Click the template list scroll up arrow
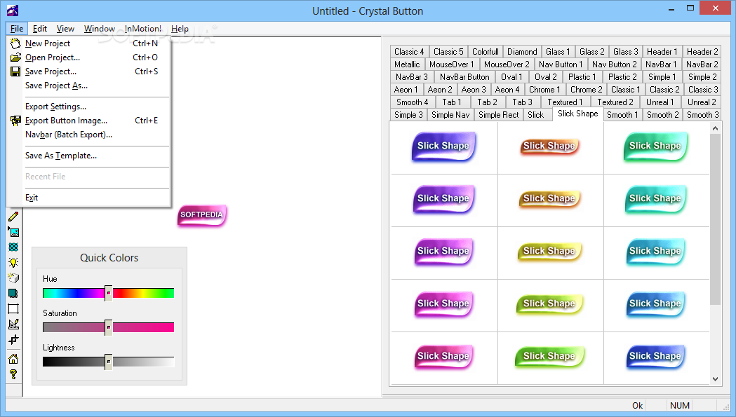 715,128
